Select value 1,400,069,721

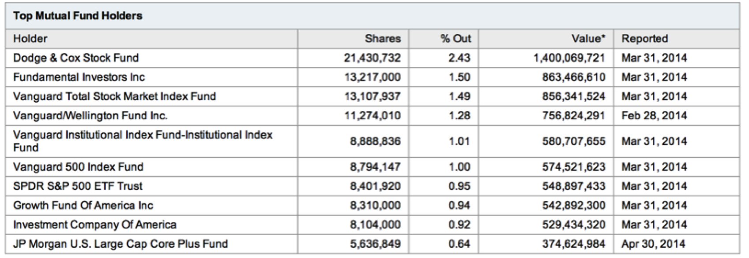click(x=570, y=58)
